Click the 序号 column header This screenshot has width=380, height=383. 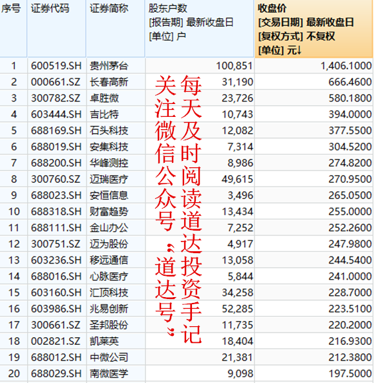coord(13,29)
